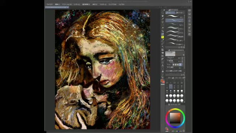Click the sub tool panel header pen icon
The height and width of the screenshot is (133, 236).
point(170,10)
